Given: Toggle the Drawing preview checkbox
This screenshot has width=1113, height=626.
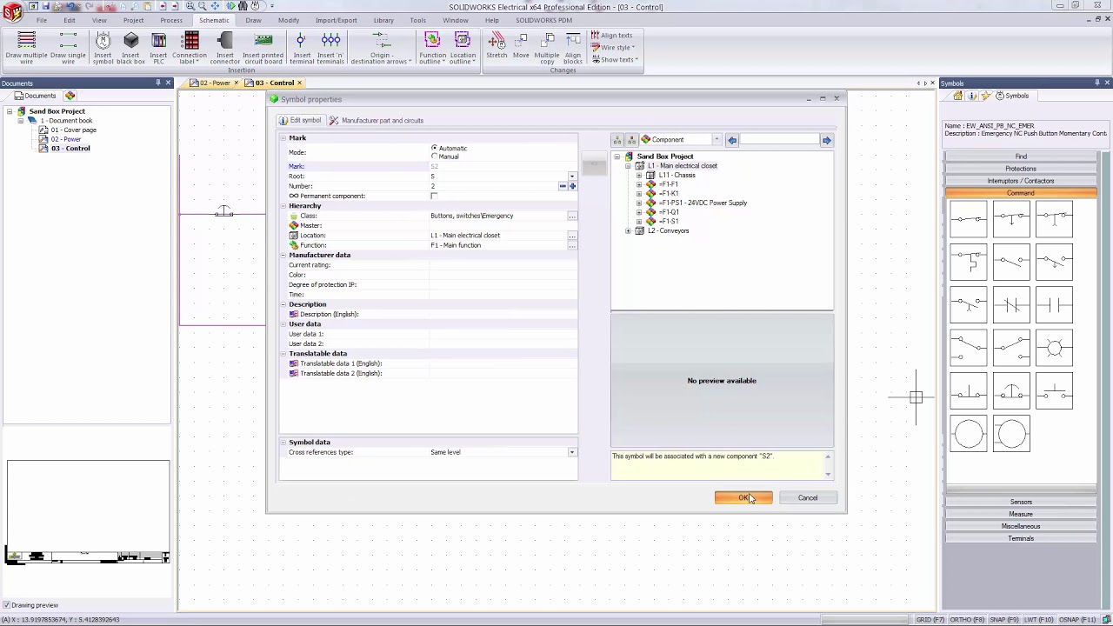Looking at the screenshot, I should click(6, 605).
